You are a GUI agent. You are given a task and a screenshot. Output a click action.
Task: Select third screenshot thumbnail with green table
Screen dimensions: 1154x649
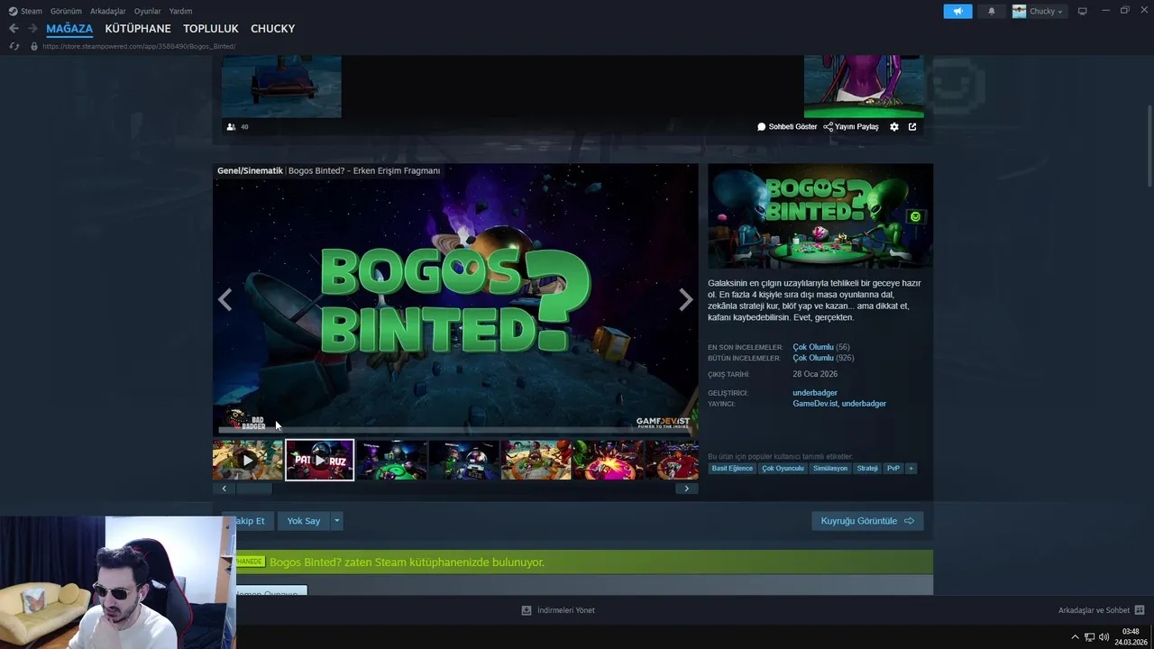click(x=392, y=461)
